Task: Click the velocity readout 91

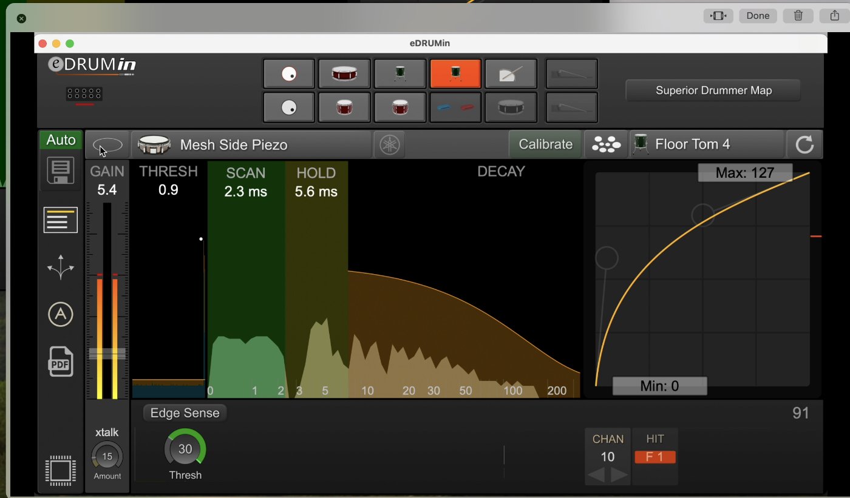Action: 801,414
